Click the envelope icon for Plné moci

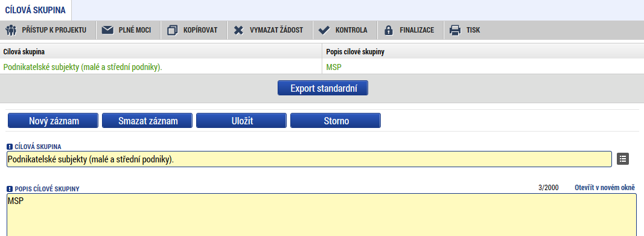107,30
